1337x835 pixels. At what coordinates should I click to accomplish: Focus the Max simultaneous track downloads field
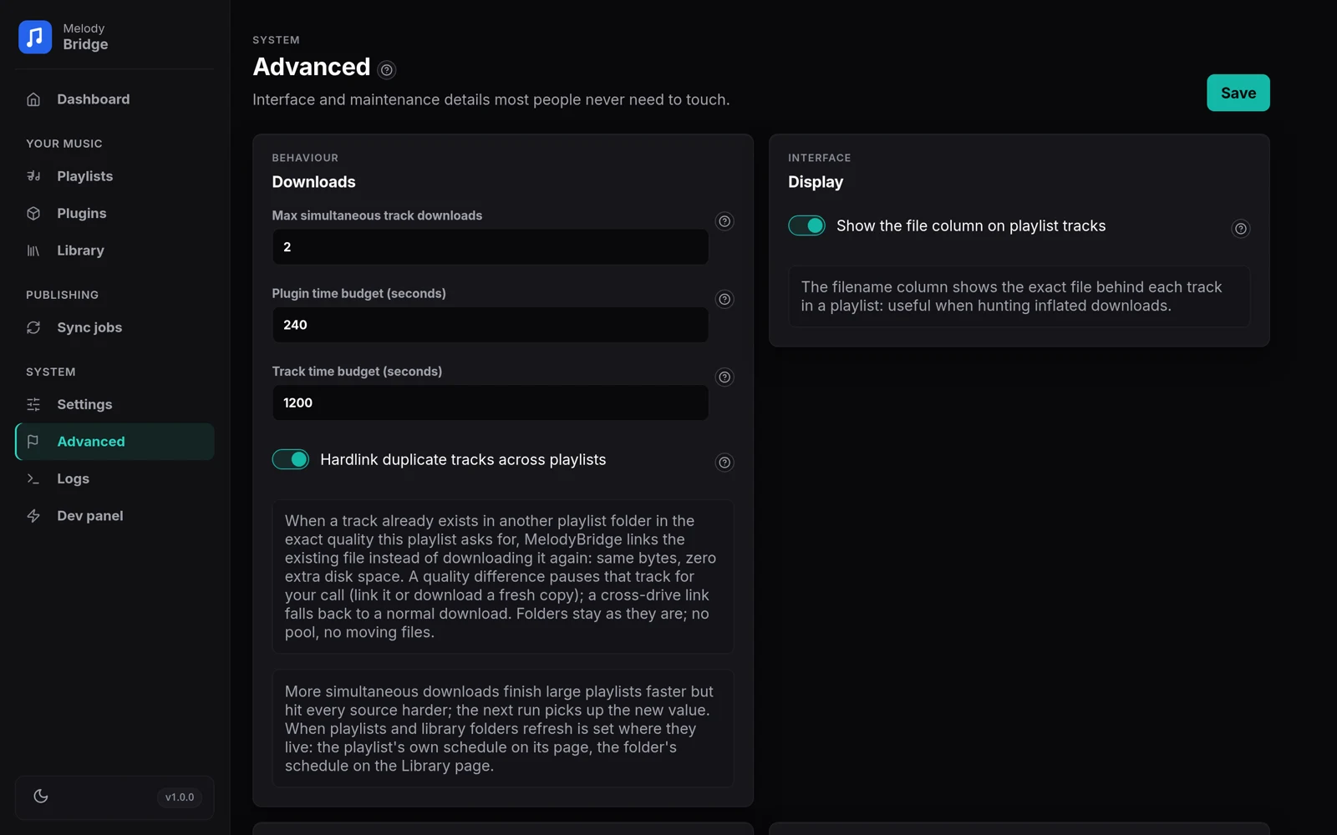[491, 247]
